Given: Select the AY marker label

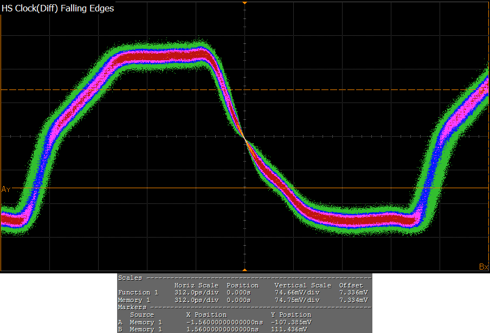Looking at the screenshot, I should (x=6, y=189).
